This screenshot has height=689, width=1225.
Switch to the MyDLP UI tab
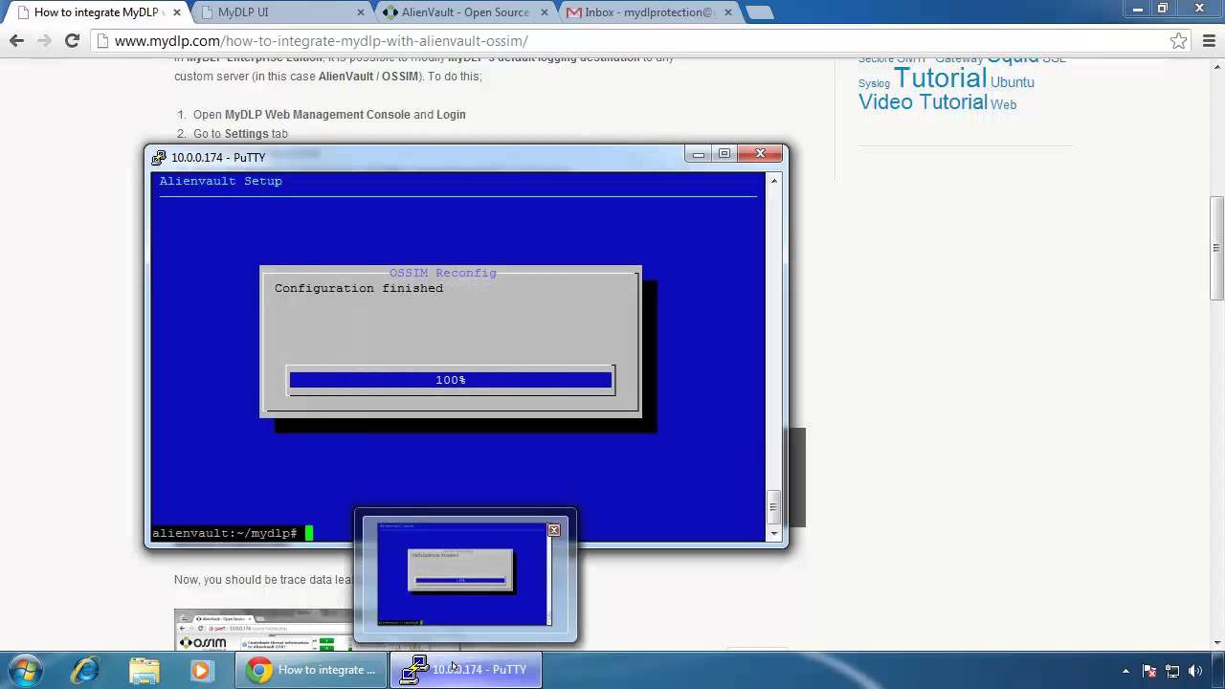click(276, 12)
